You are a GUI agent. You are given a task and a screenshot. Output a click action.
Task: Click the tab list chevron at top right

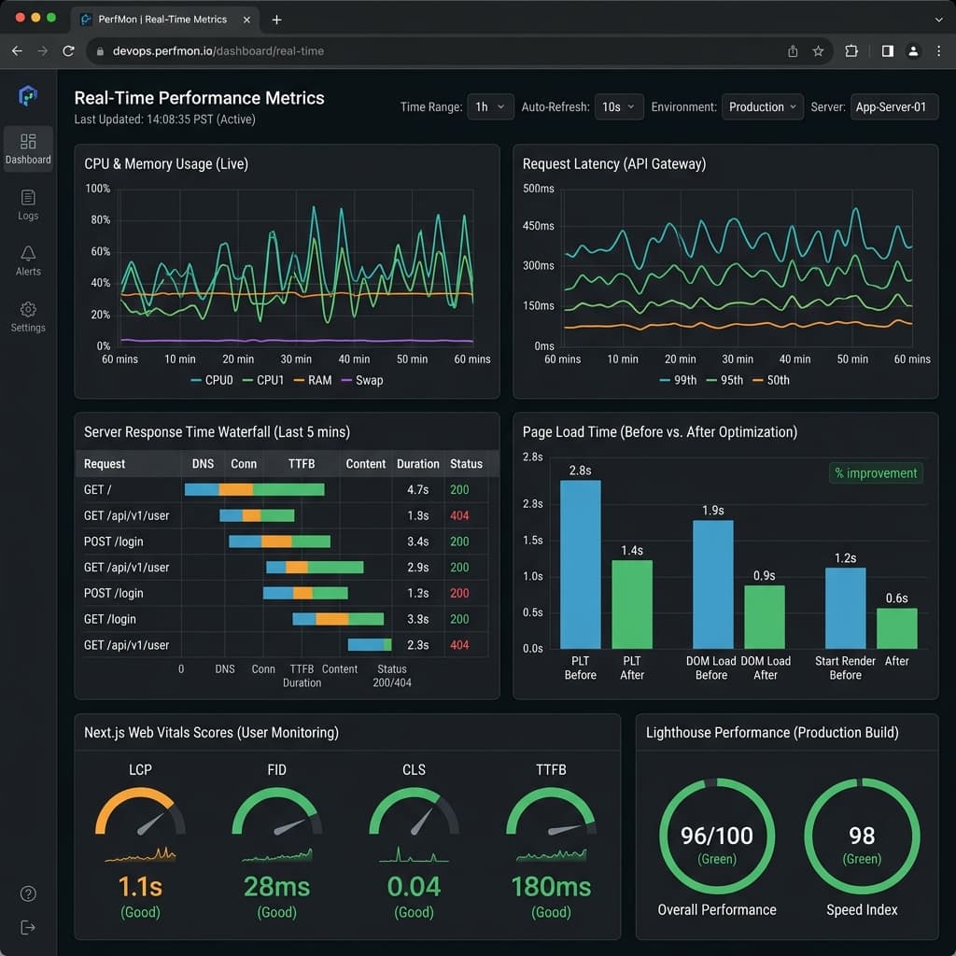tap(939, 20)
